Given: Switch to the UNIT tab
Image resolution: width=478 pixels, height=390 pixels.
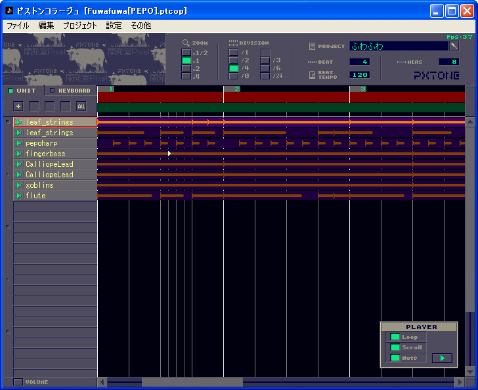Looking at the screenshot, I should coord(24,91).
